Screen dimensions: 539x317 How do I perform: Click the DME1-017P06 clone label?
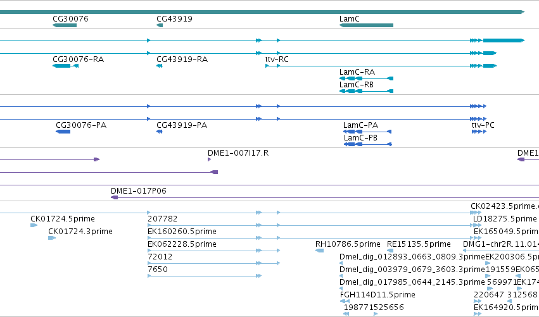[x=139, y=191]
